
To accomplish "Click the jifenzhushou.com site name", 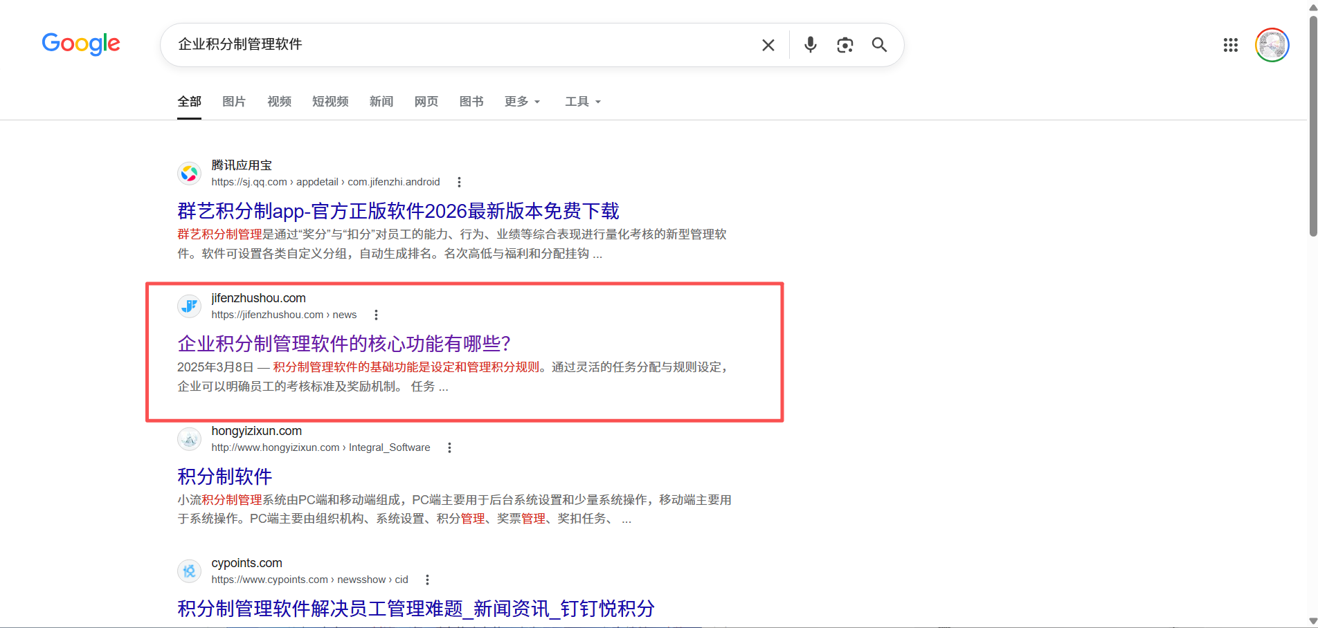I will (x=258, y=298).
